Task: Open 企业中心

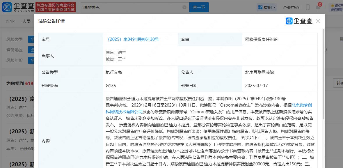Action: click(x=291, y=8)
